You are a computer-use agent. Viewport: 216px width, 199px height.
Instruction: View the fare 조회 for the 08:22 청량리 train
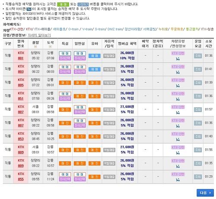click(x=198, y=123)
